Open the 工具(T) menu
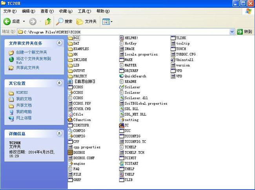 coord(84,11)
